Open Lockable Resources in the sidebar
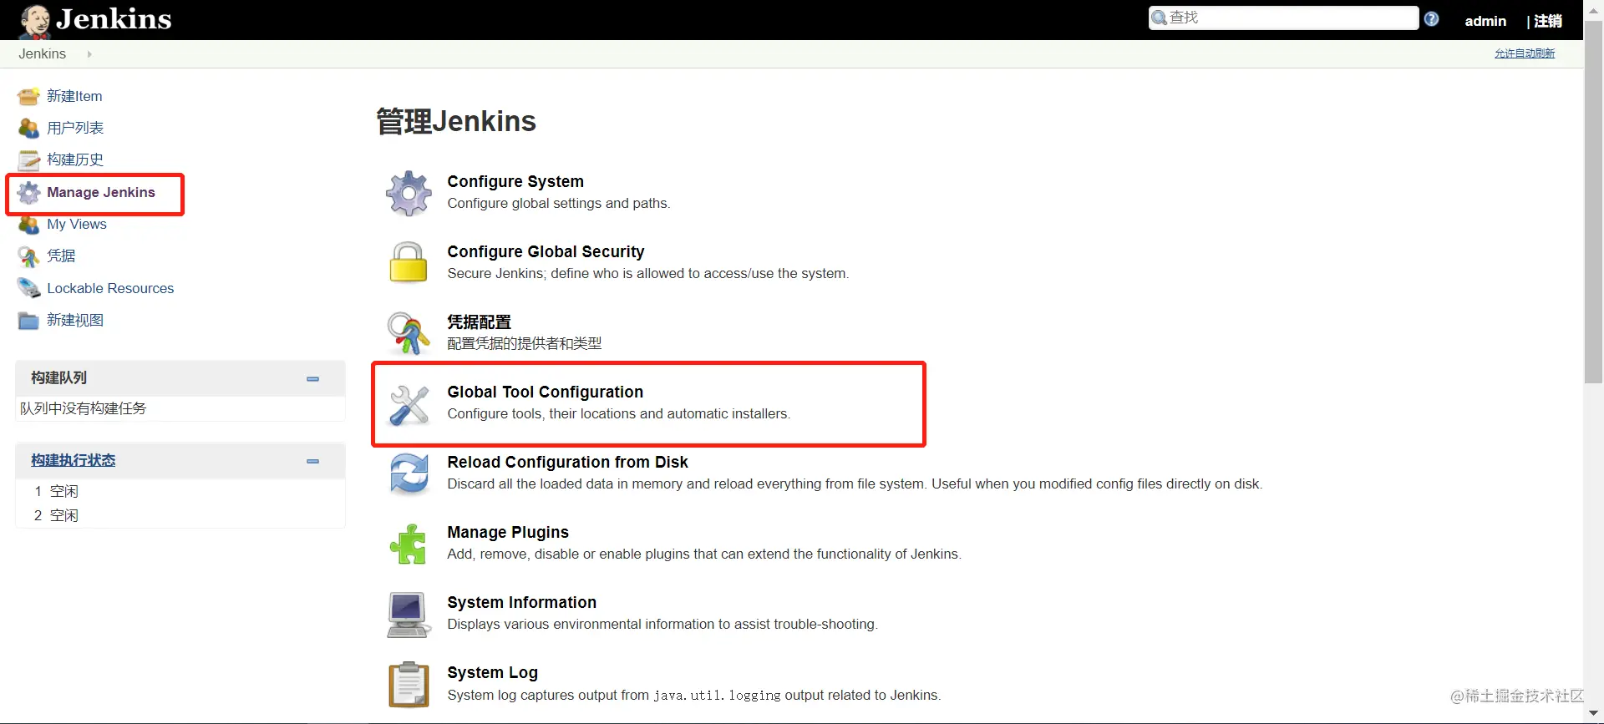 click(110, 288)
